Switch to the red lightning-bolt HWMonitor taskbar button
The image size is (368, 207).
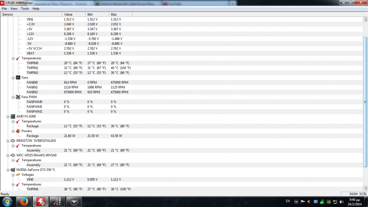point(40,201)
